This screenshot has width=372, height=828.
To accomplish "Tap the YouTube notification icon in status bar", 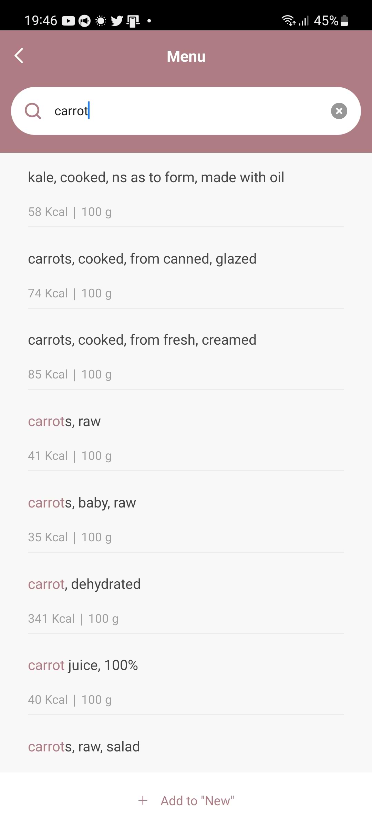I will (x=68, y=21).
